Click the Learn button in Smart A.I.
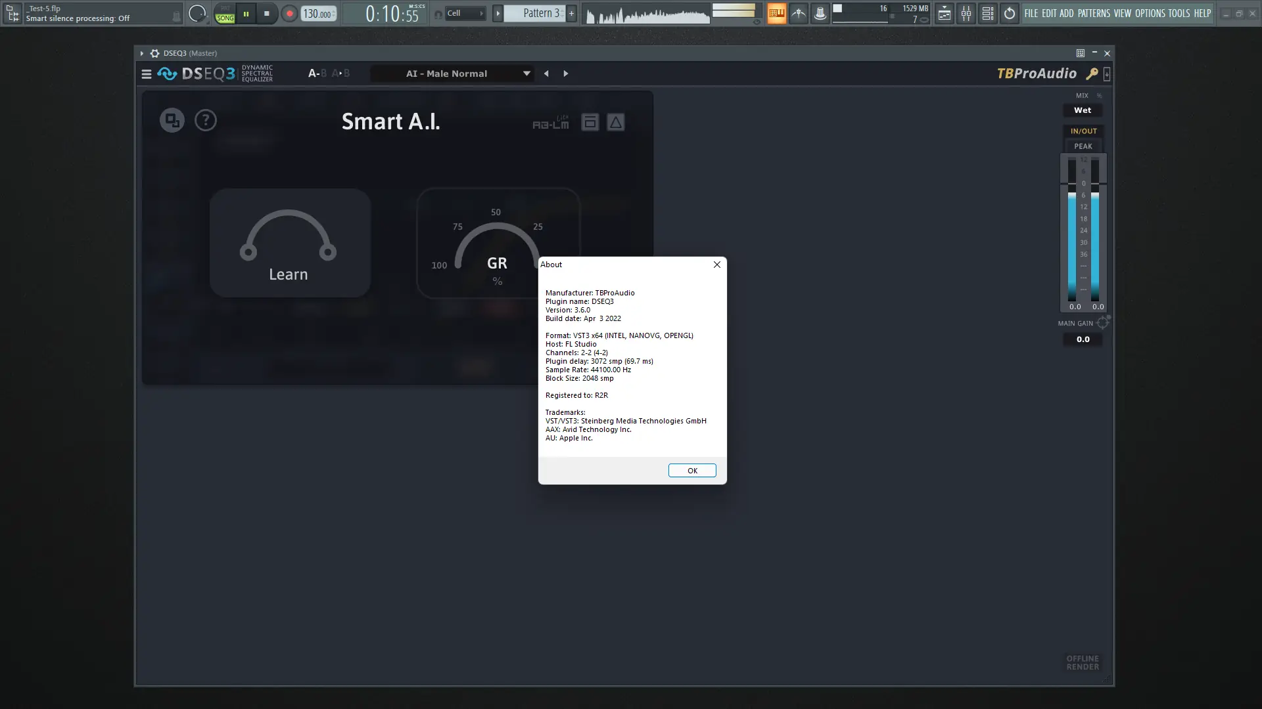This screenshot has width=1262, height=709. click(289, 243)
